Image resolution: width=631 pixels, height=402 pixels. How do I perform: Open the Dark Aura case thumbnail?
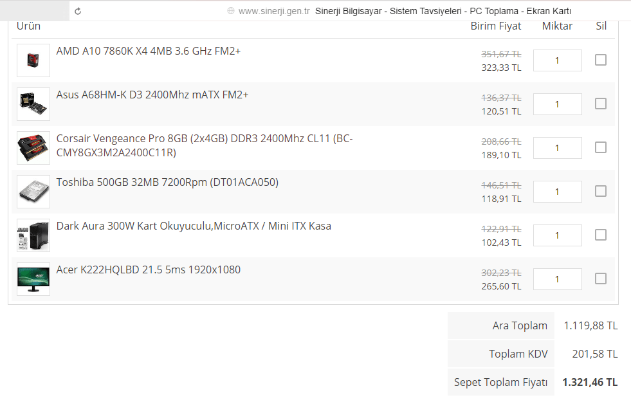[33, 235]
